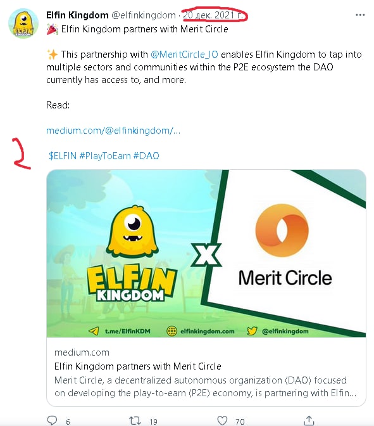Image resolution: width=374 pixels, height=426 pixels.
Task: Click the $ELFIN cashtag
Action: 63,156
